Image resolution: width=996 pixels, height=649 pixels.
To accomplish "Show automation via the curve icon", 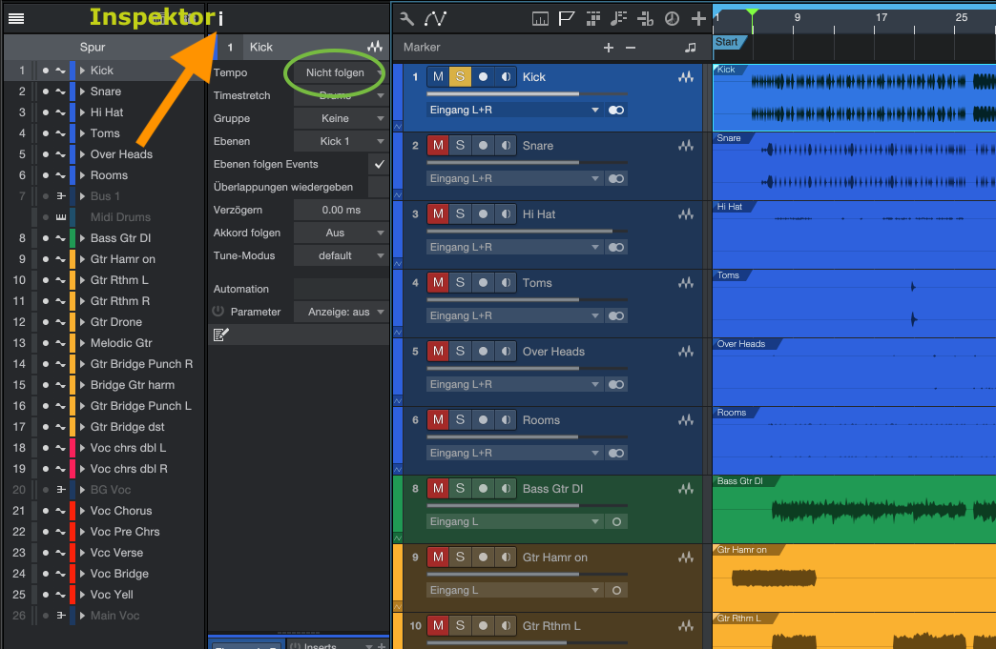I will click(435, 19).
